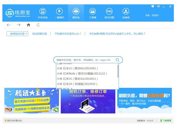Click the feedback icon in title bar
This screenshot has height=129, width=183.
coord(153,6)
